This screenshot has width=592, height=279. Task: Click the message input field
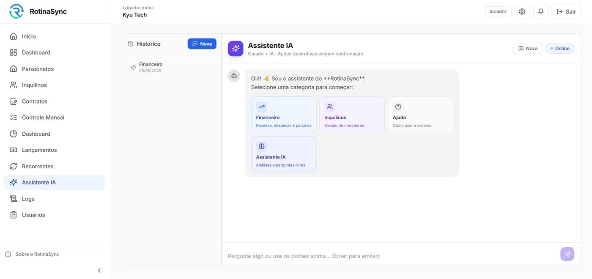(391, 256)
